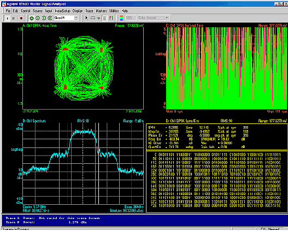Image resolution: width=288 pixels, height=231 pixels.
Task: Select the box zoom rectangle tool
Action: 93,18
